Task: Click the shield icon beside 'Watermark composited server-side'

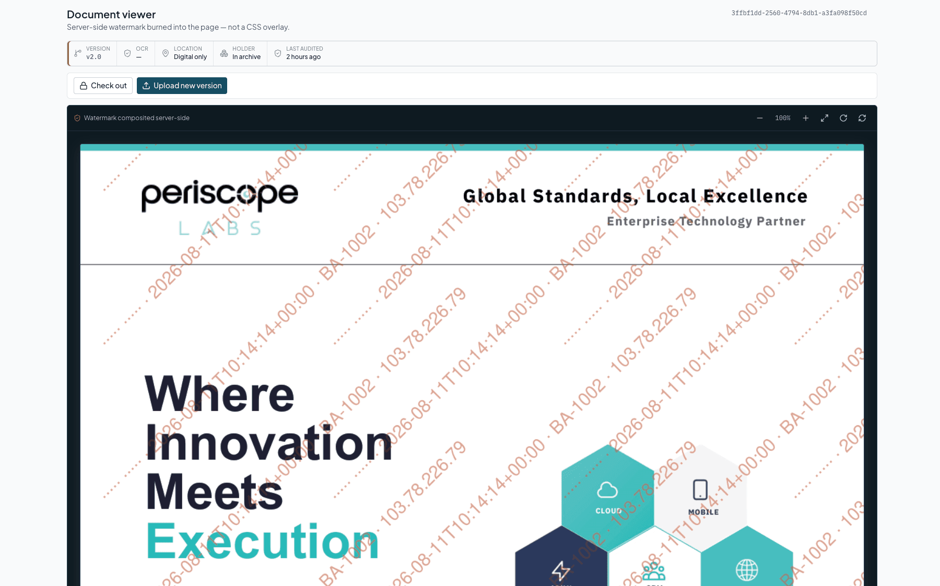Action: [x=77, y=118]
